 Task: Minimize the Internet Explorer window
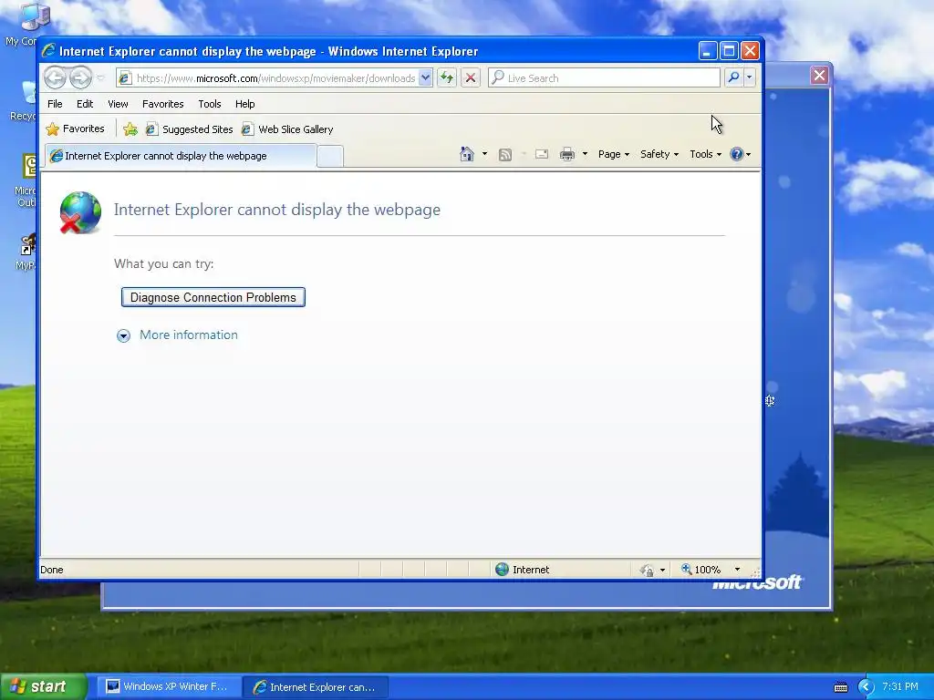coord(707,51)
